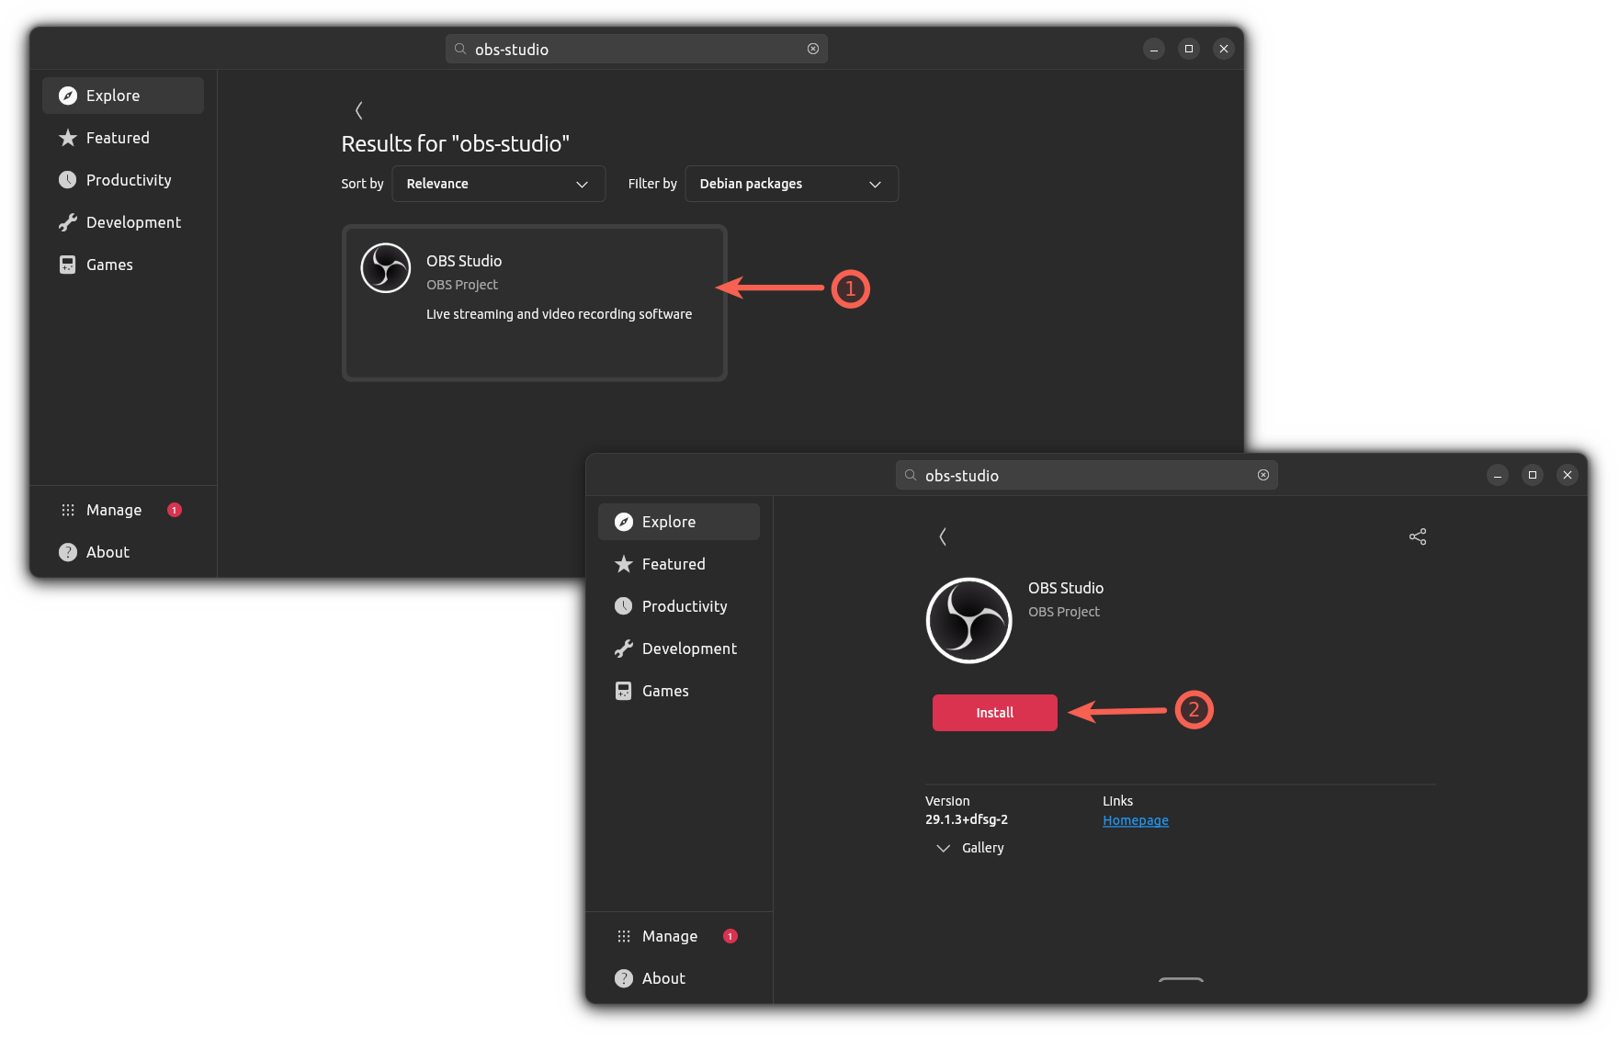This screenshot has height=1038, width=1619.
Task: Open Filter by Debian packages dropdown
Action: click(792, 184)
